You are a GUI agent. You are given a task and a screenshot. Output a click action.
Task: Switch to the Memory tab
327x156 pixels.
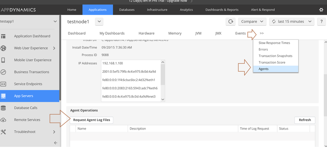(x=175, y=33)
